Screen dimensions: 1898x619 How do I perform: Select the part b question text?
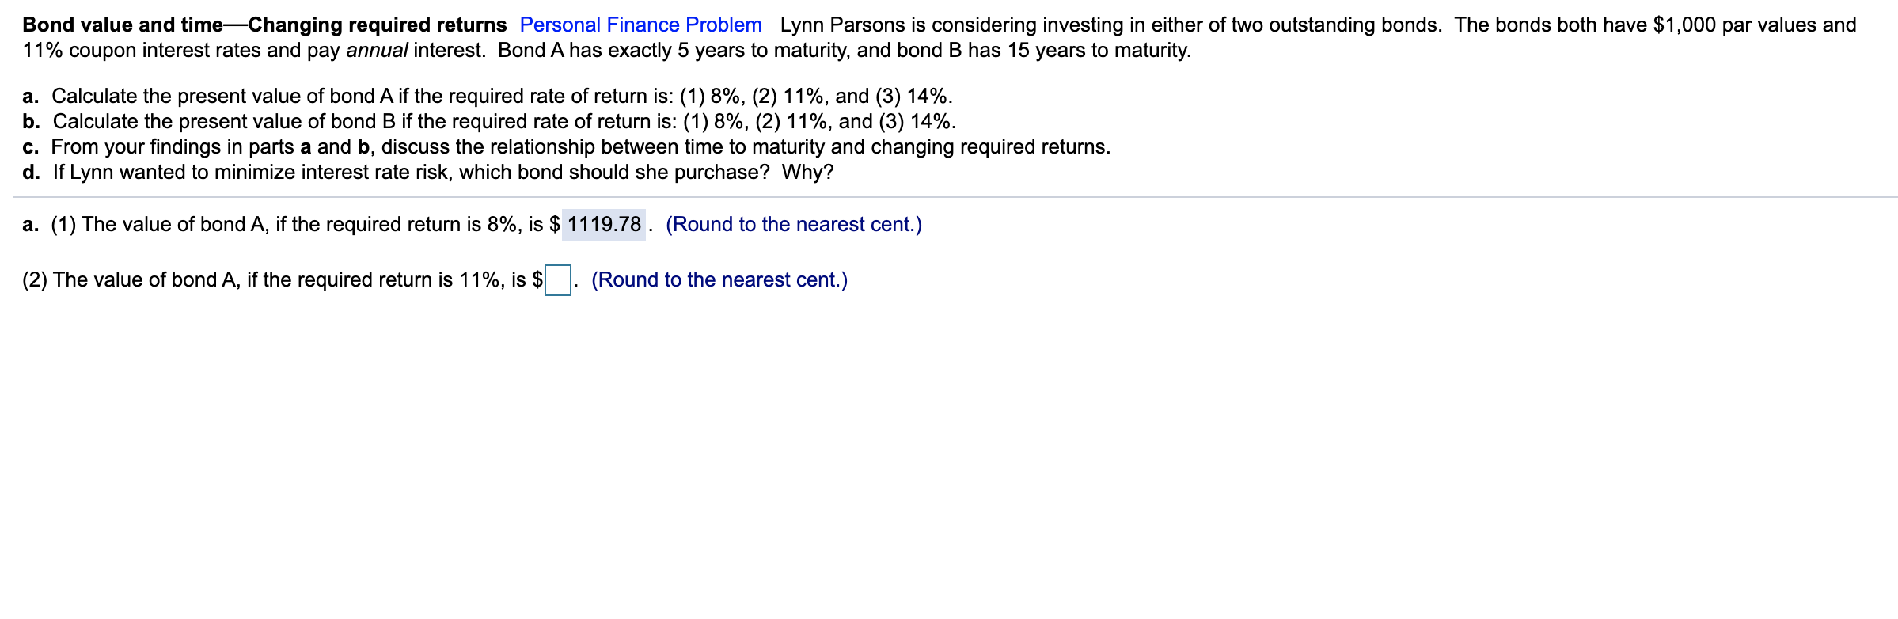[x=489, y=121]
